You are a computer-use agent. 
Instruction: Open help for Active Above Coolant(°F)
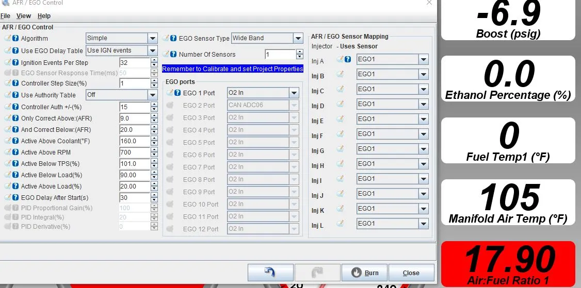(x=15, y=141)
